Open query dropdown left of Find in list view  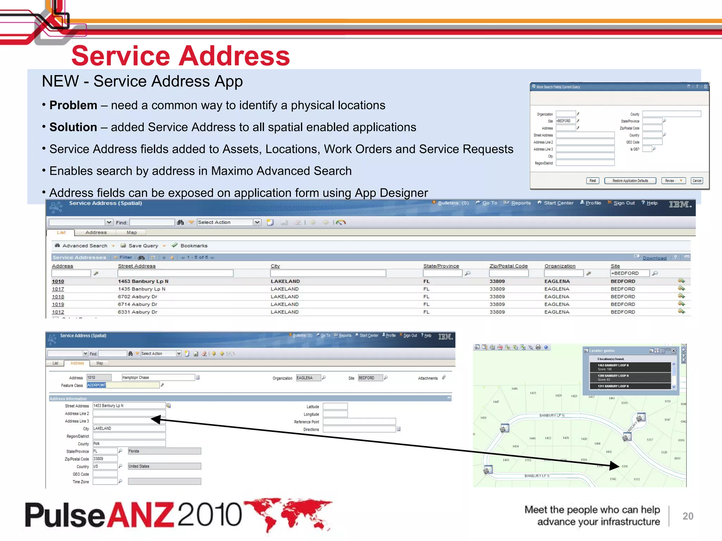click(x=109, y=222)
